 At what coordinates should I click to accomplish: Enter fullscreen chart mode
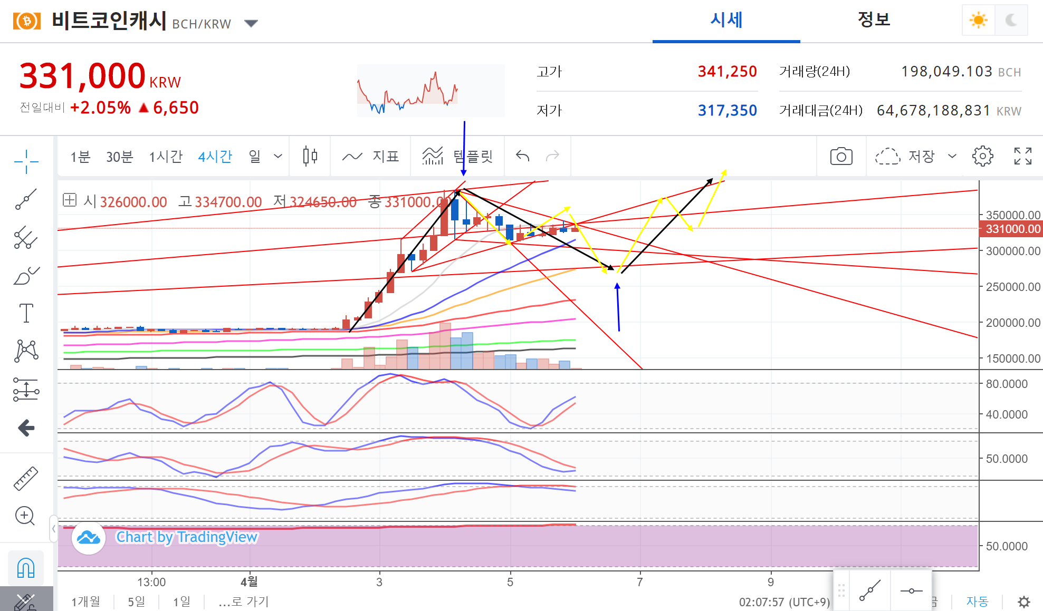[1022, 157]
